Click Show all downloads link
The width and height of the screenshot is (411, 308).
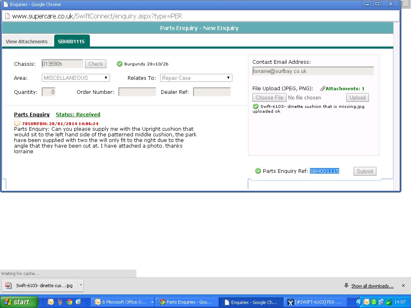pos(372,286)
